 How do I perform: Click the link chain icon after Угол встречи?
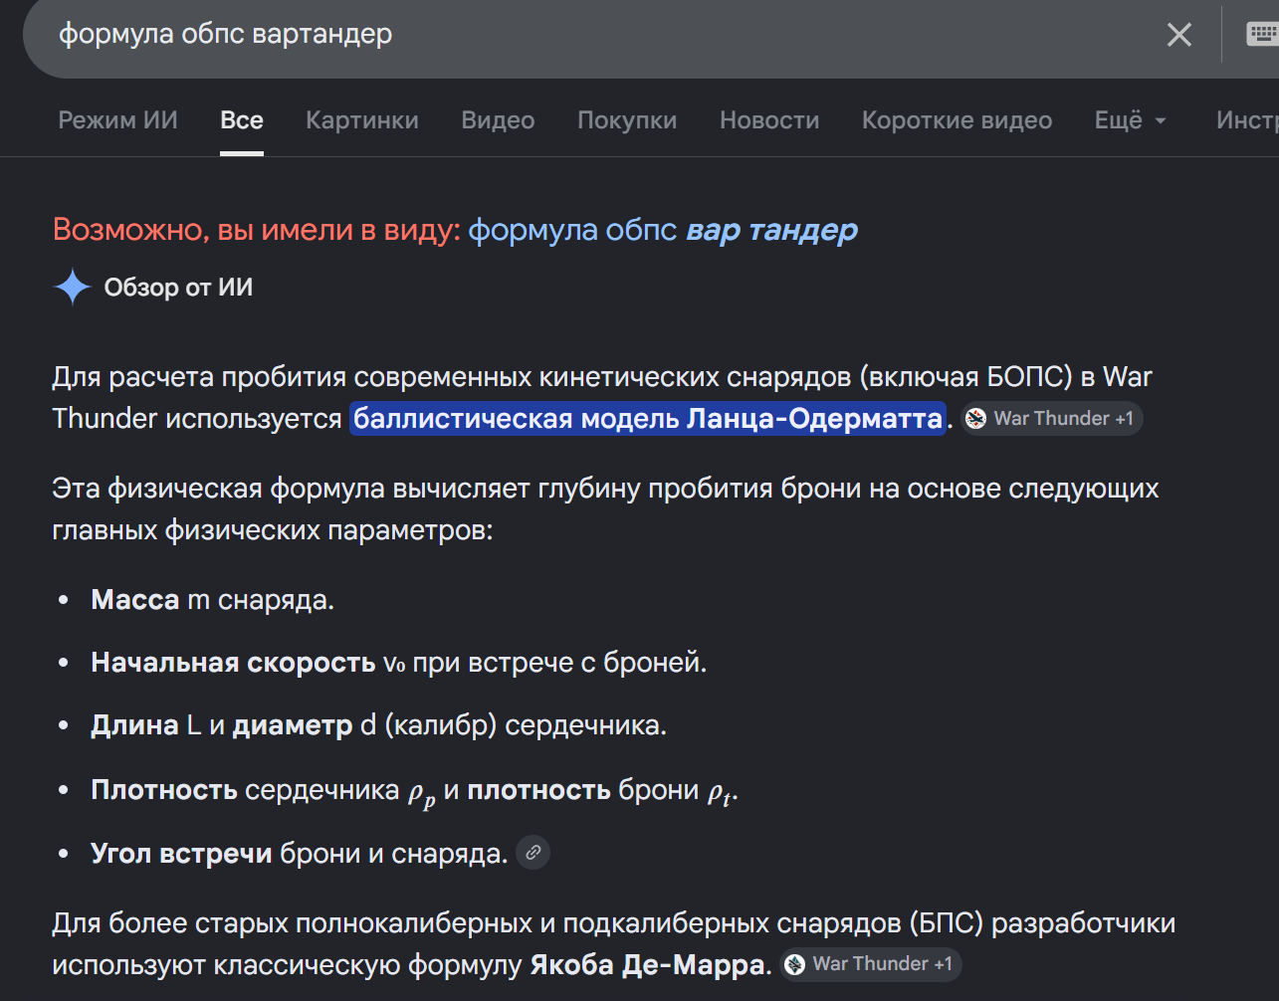(x=533, y=853)
